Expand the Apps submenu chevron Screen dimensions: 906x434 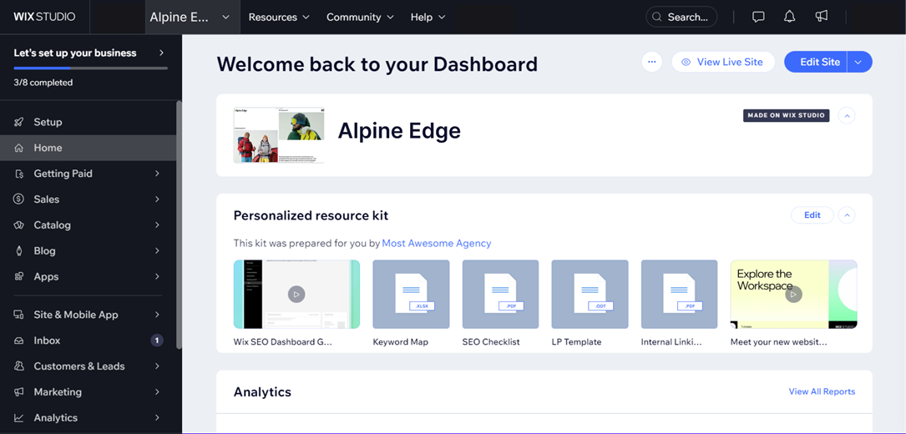point(157,276)
